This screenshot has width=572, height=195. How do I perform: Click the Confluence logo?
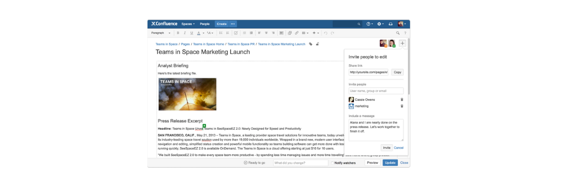pos(164,24)
